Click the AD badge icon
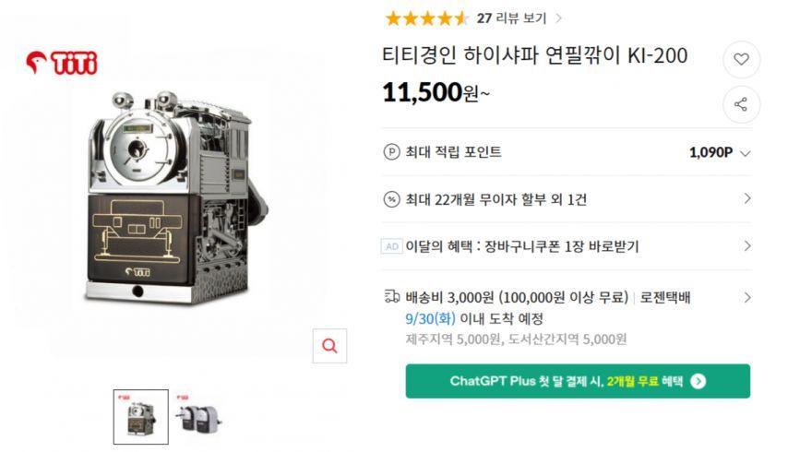Viewport: 788px width, 452px height. 391,246
